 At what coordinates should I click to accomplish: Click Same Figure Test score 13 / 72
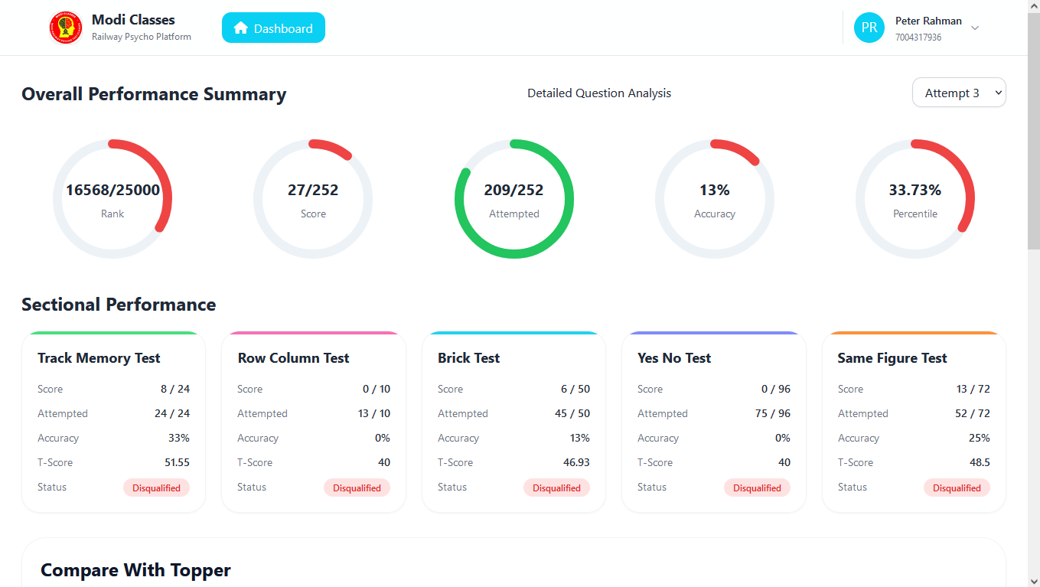click(973, 389)
